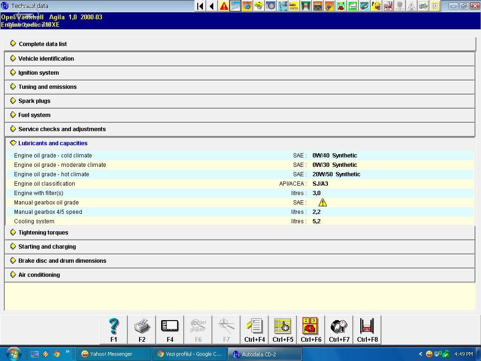The height and width of the screenshot is (361, 481).
Task: Expand the Ignition system section
Action: pos(240,73)
